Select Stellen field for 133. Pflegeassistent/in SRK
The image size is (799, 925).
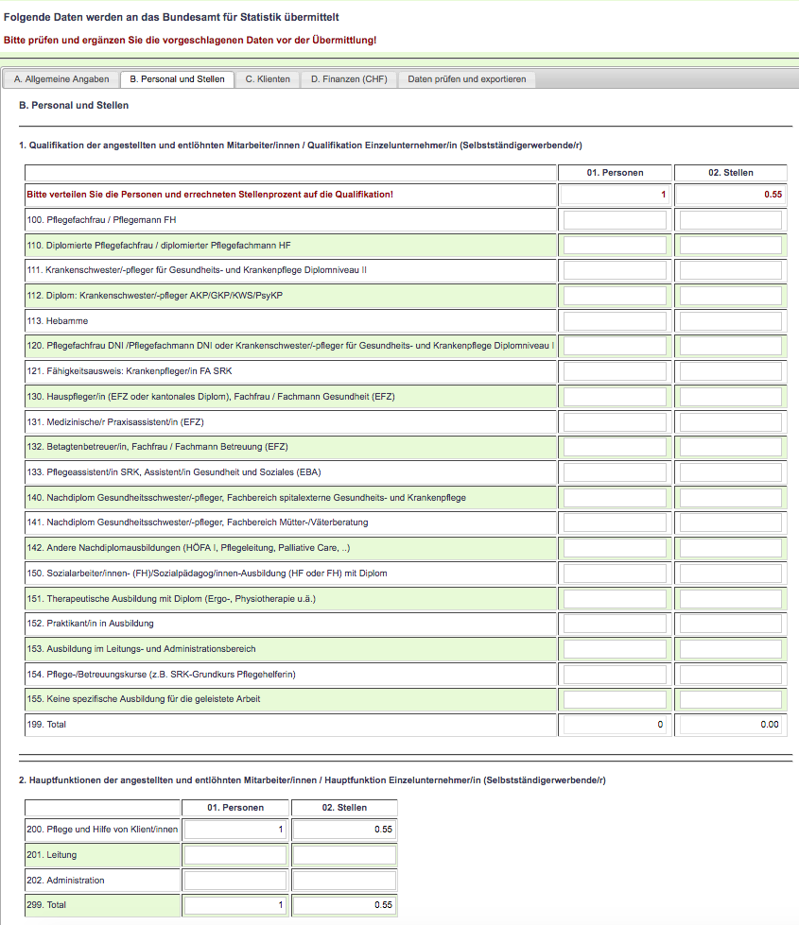pyautogui.click(x=730, y=472)
